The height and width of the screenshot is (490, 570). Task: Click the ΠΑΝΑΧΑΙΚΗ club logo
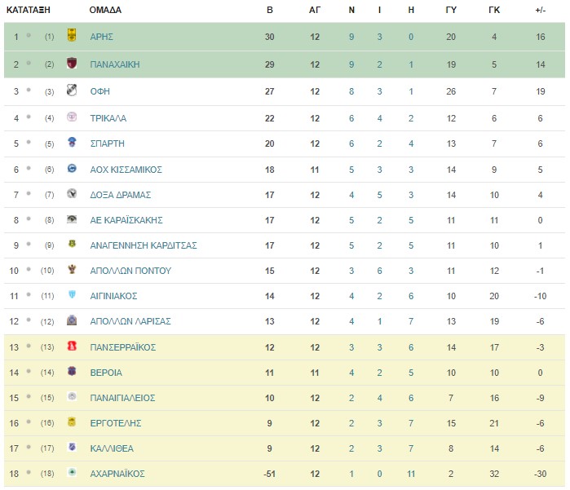tap(72, 63)
